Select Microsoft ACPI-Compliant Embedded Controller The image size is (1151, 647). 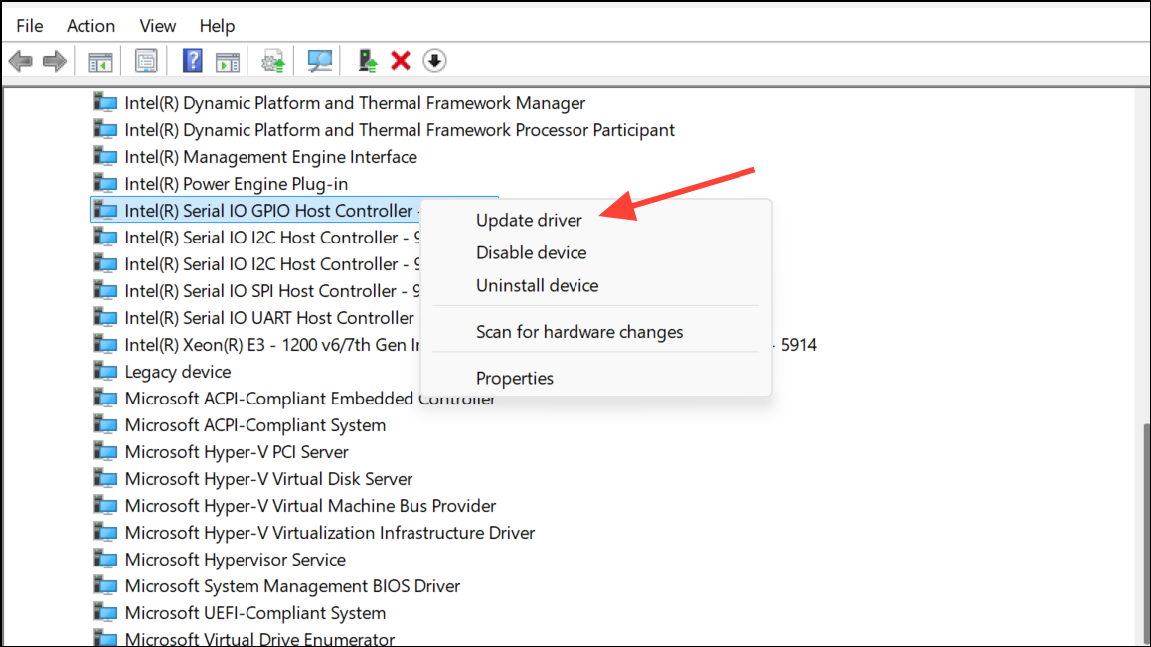coord(310,399)
